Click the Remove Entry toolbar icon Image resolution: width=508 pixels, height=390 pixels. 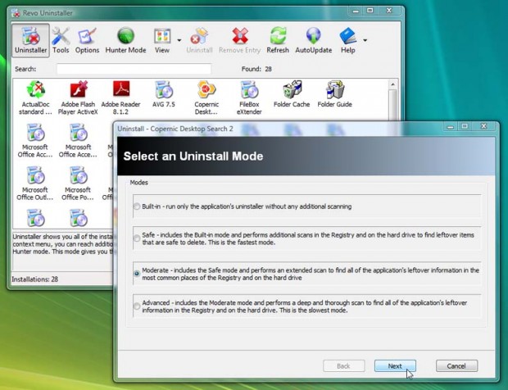pyautogui.click(x=240, y=40)
